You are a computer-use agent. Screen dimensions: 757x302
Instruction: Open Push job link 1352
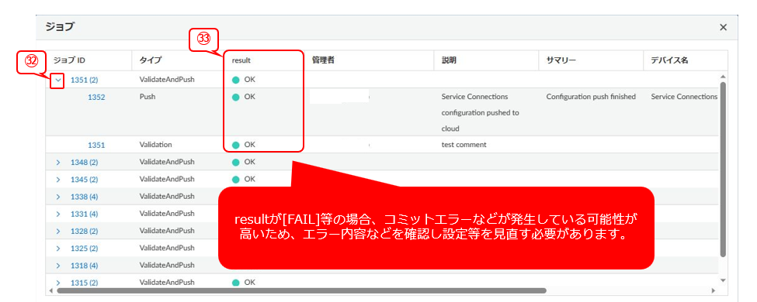[96, 98]
